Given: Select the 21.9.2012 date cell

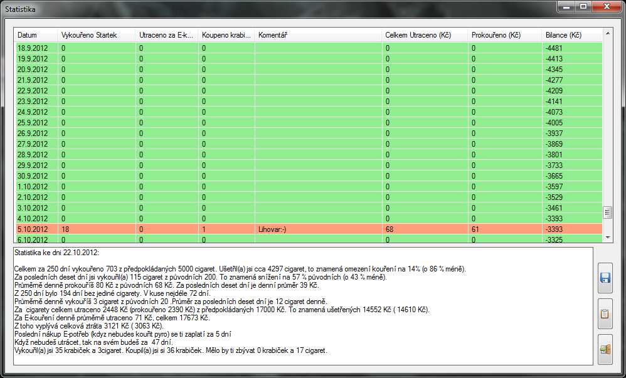Looking at the screenshot, I should (x=37, y=80).
